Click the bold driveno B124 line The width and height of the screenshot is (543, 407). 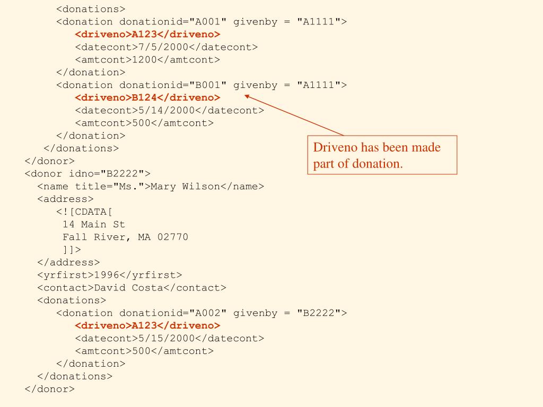pos(147,98)
